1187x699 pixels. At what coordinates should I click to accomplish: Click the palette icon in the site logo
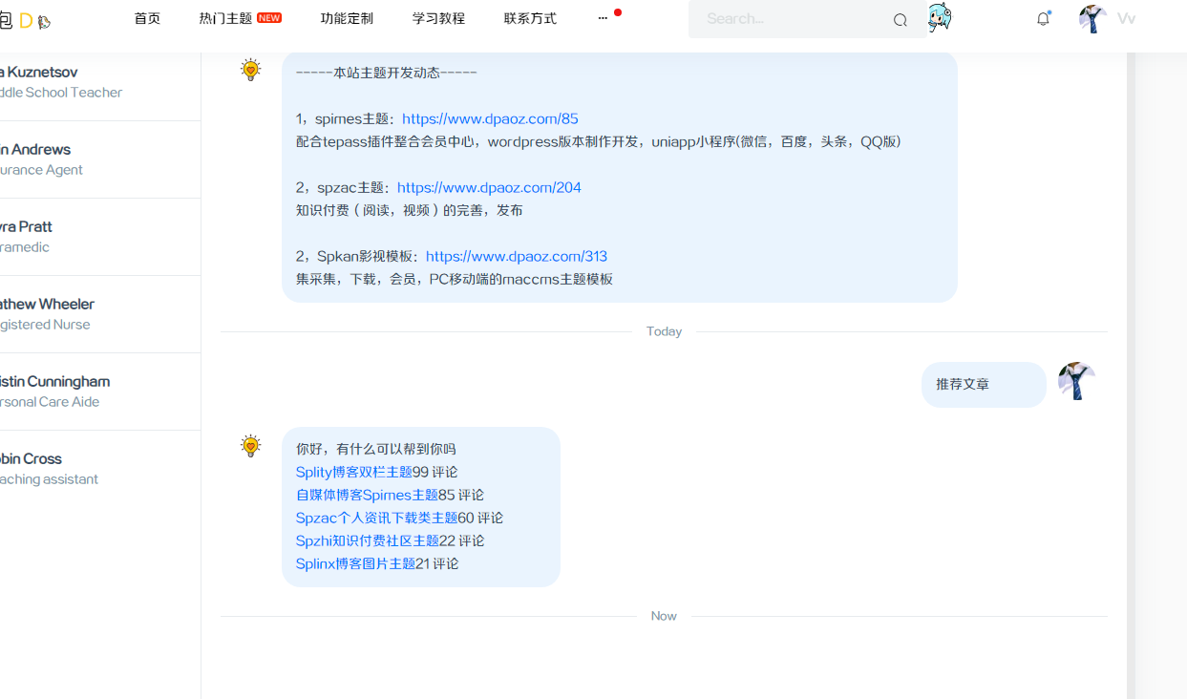pos(42,19)
